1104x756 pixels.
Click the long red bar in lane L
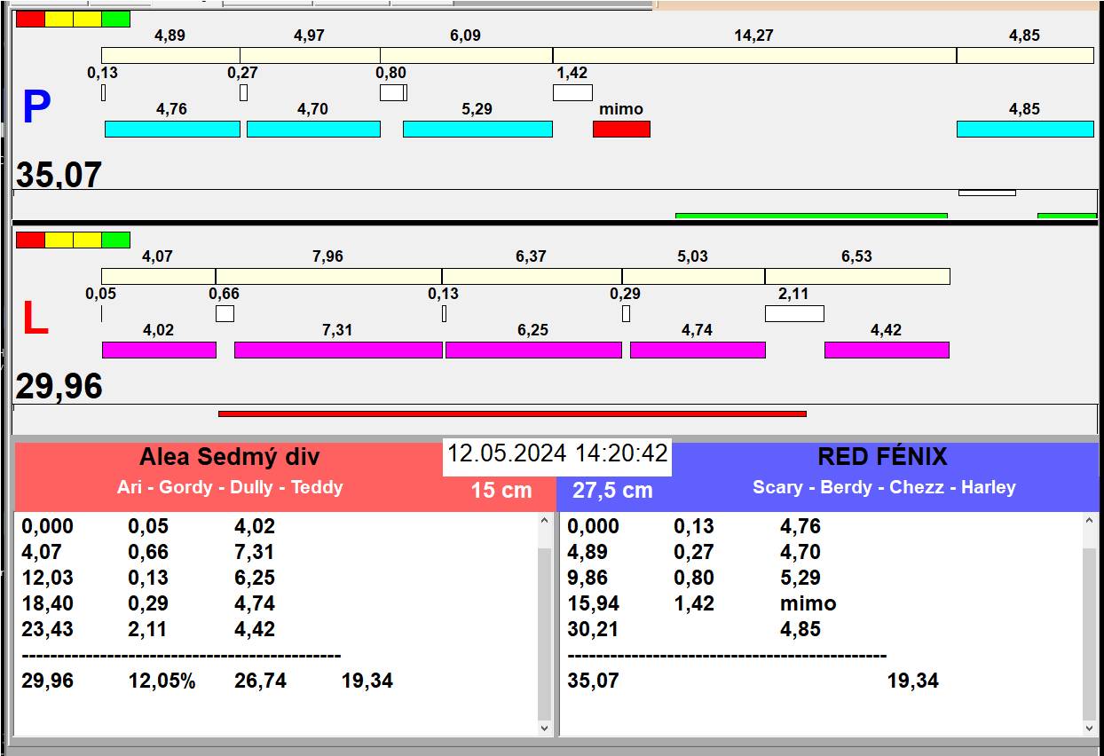click(x=512, y=413)
